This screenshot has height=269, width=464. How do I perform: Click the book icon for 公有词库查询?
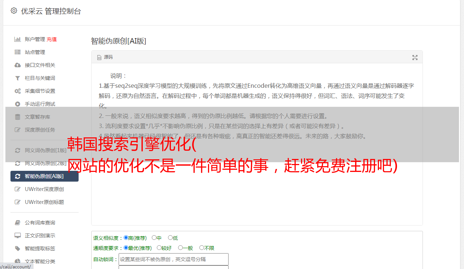point(17,223)
